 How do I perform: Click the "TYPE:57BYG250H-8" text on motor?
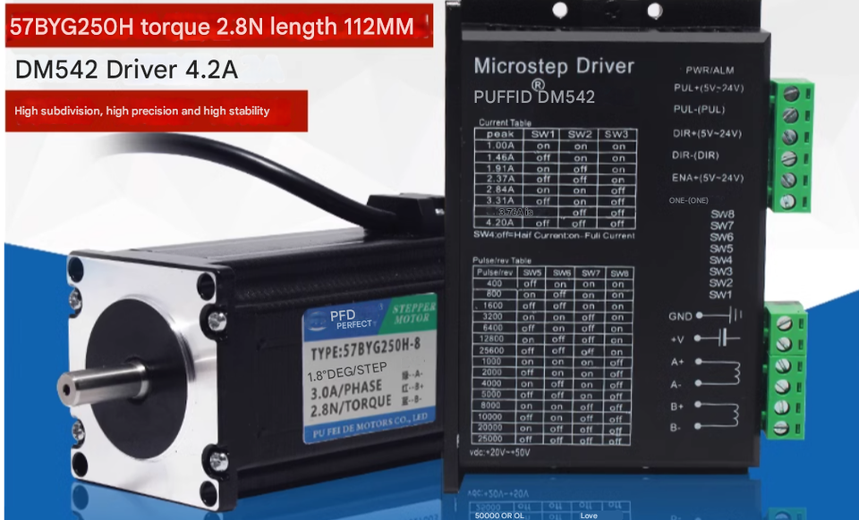[365, 348]
